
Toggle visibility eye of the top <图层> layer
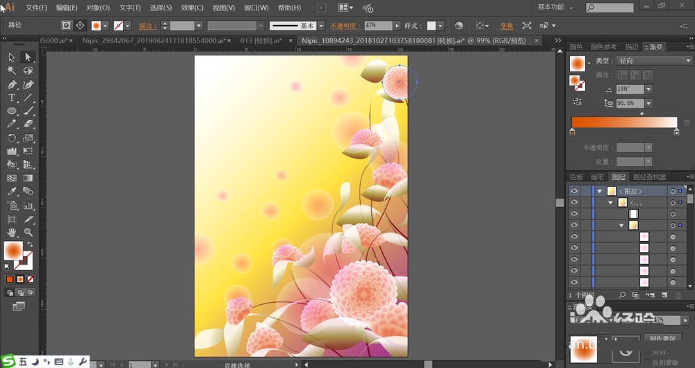point(575,191)
